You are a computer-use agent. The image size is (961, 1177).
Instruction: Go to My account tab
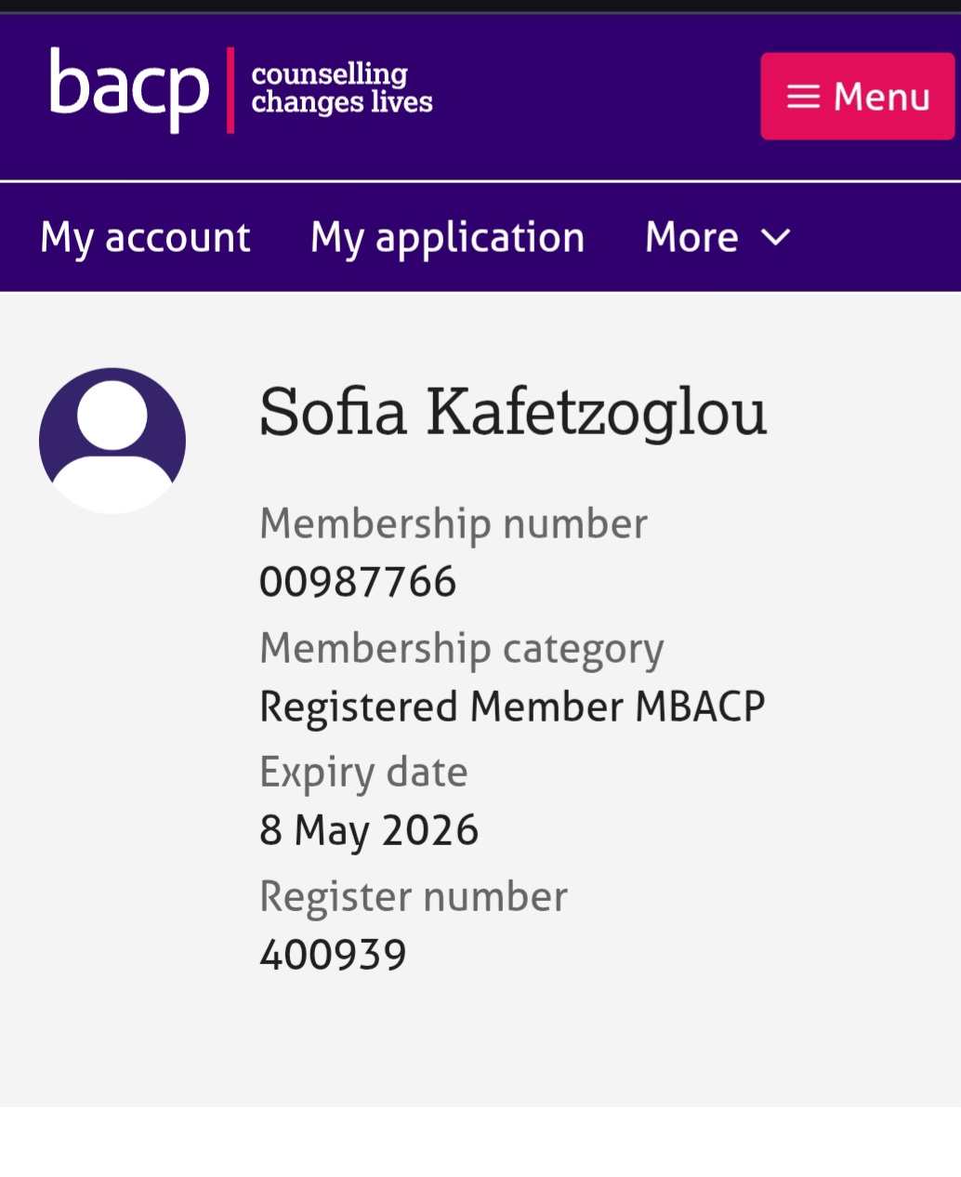145,237
